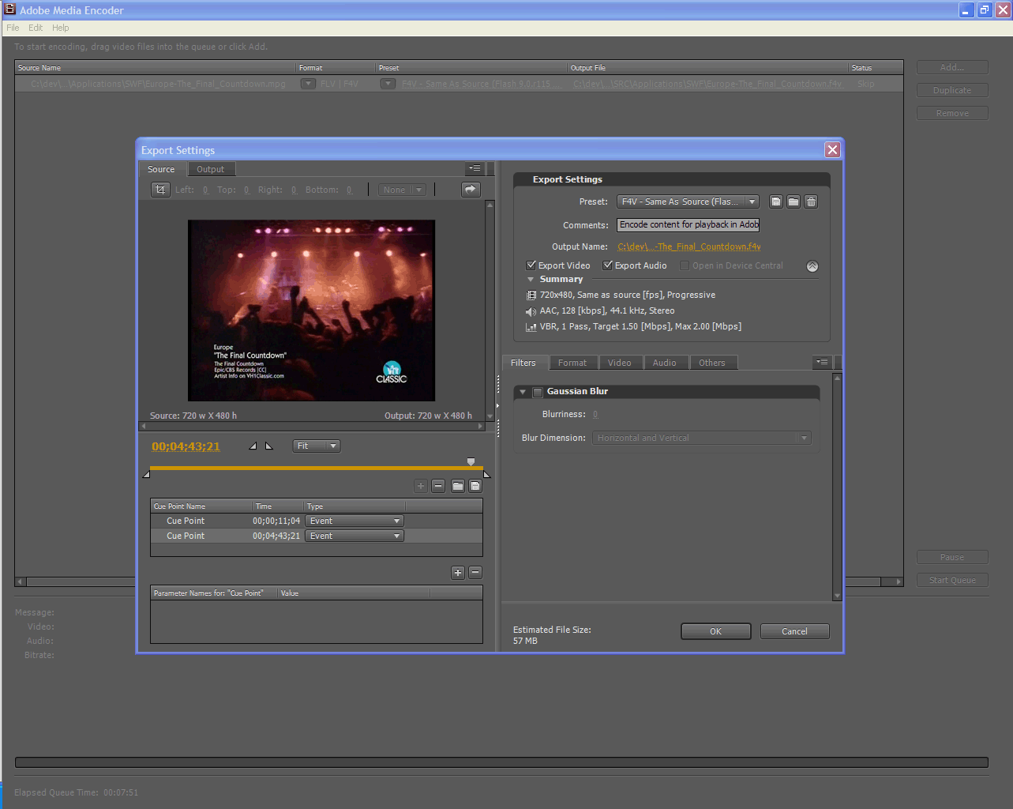Open Type dropdown for 00;04;43;21 cue point
Viewport: 1013px width, 809px height.
355,536
